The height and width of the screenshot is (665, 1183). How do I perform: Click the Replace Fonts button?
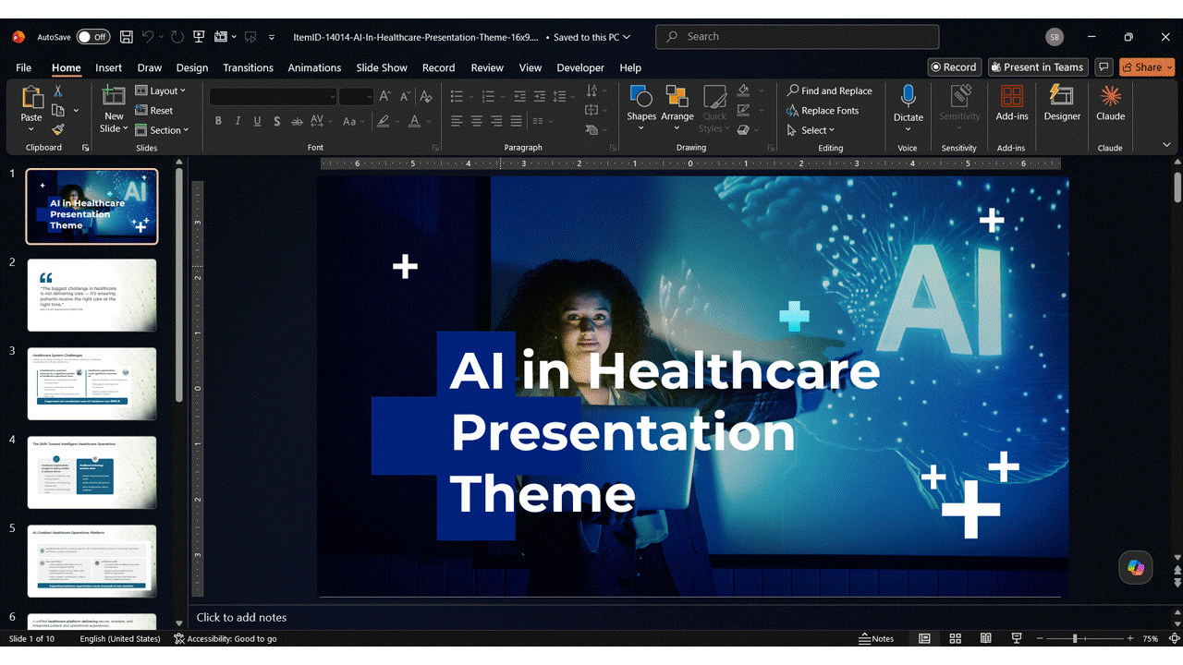coord(823,111)
